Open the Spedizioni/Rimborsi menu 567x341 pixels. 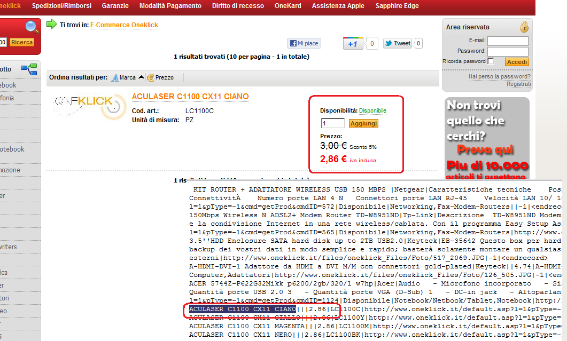click(61, 6)
